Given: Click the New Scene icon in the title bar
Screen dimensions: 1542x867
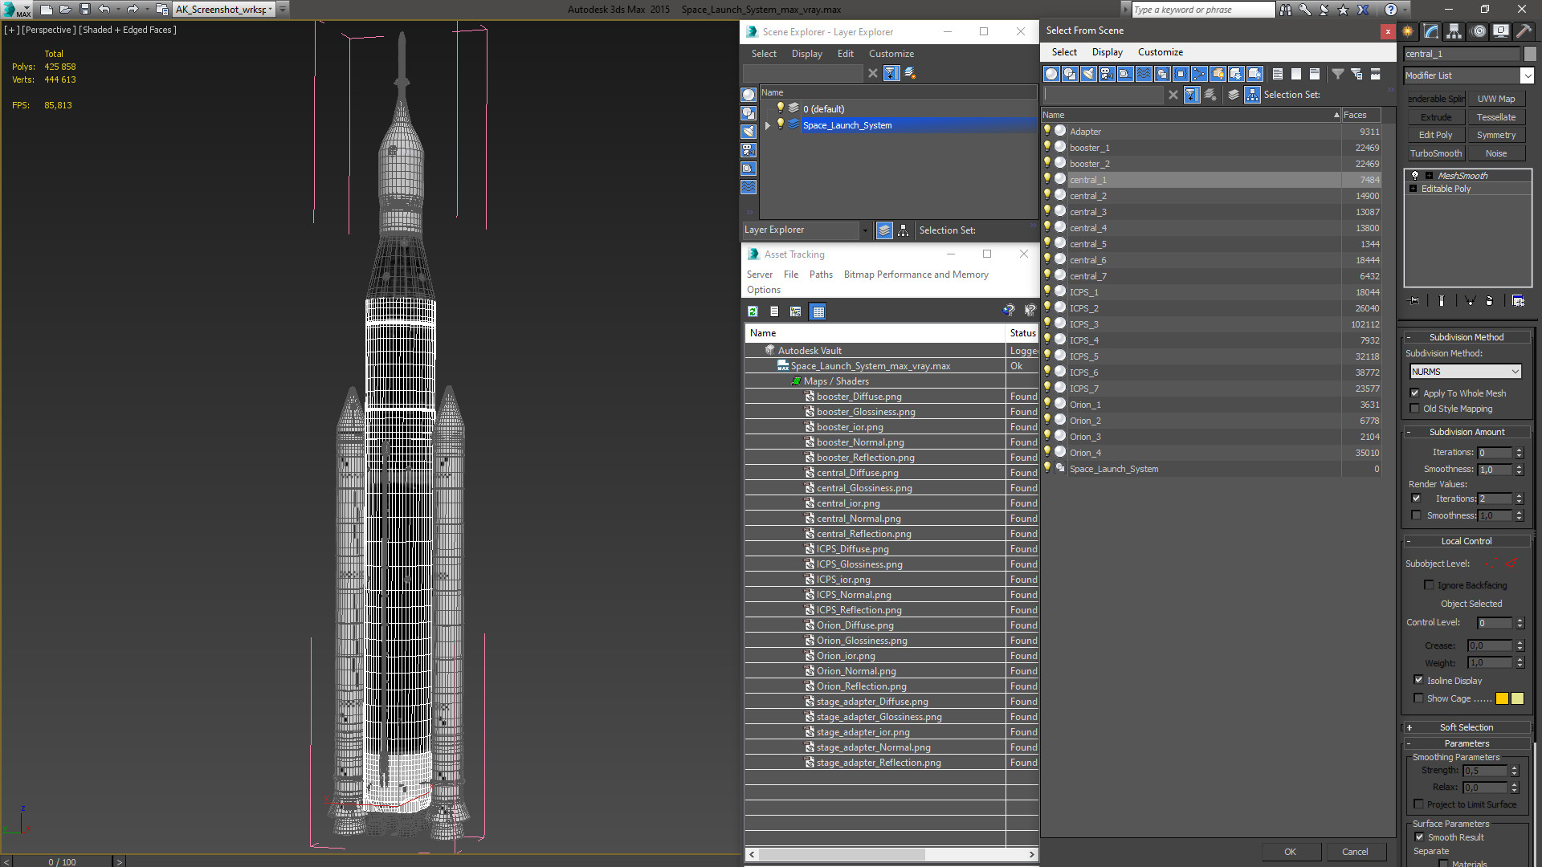Looking at the screenshot, I should point(46,10).
